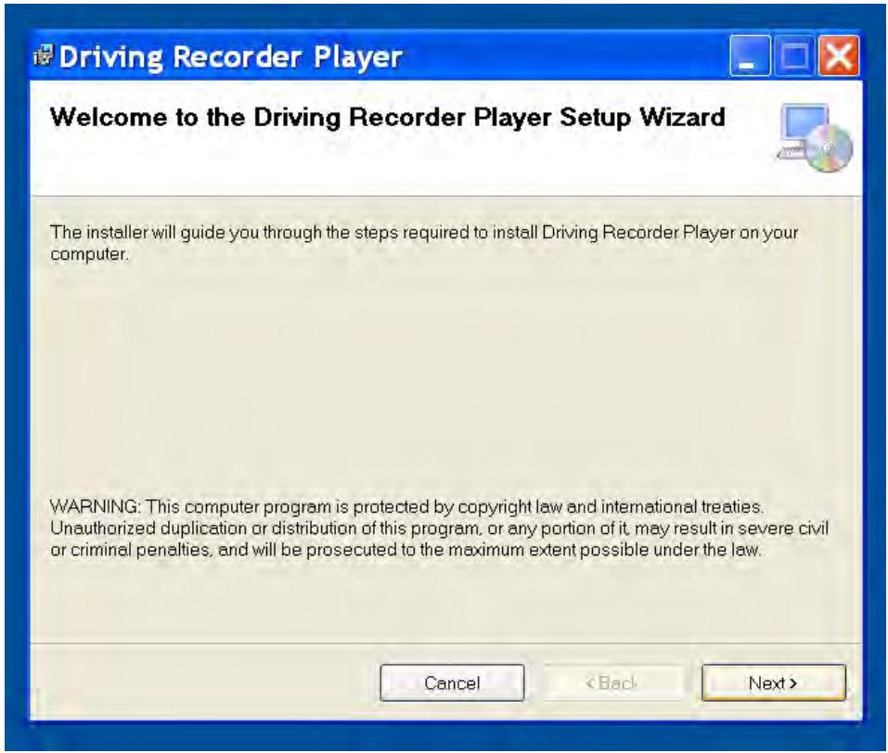888x753 pixels.
Task: Minimize the Driving Recorder Player window
Action: (x=749, y=56)
